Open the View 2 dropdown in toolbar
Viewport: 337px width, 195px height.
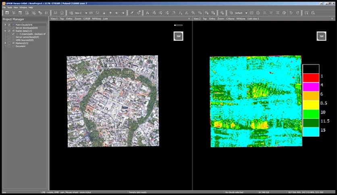(86, 13)
